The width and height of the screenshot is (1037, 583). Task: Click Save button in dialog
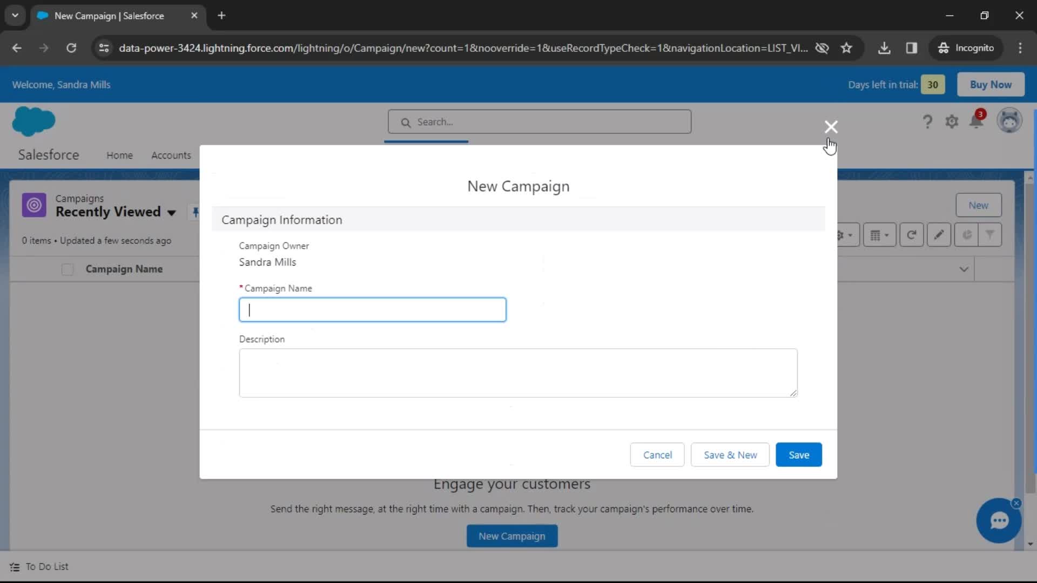[799, 455]
